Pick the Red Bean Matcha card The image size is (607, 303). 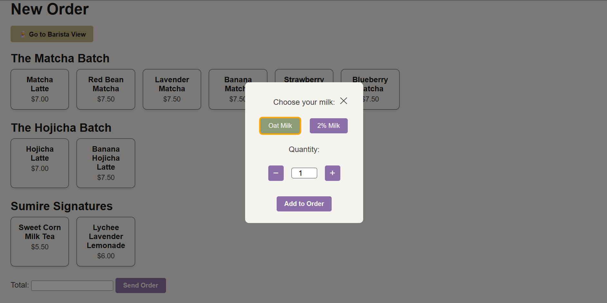point(106,89)
